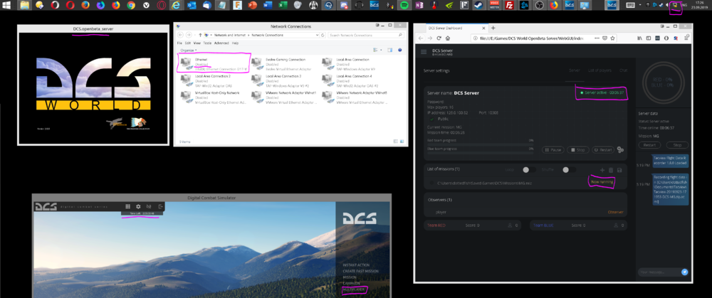
Task: Click Restart in the Server data panel
Action: [x=650, y=145]
